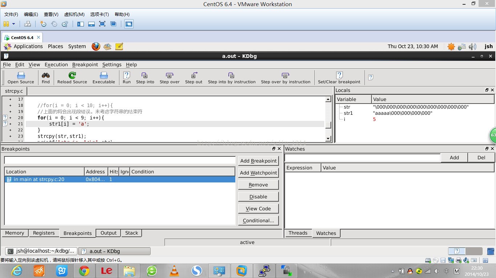Click the VMware pause button icon

(x=6, y=24)
